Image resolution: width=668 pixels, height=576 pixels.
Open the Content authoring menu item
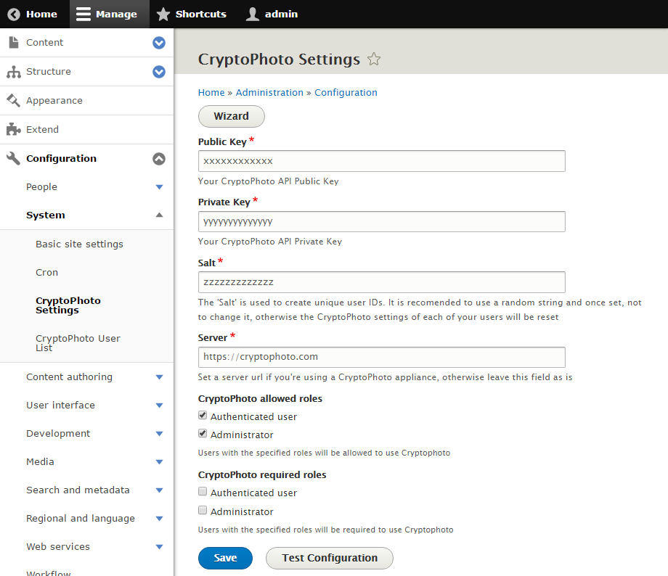[x=70, y=377]
